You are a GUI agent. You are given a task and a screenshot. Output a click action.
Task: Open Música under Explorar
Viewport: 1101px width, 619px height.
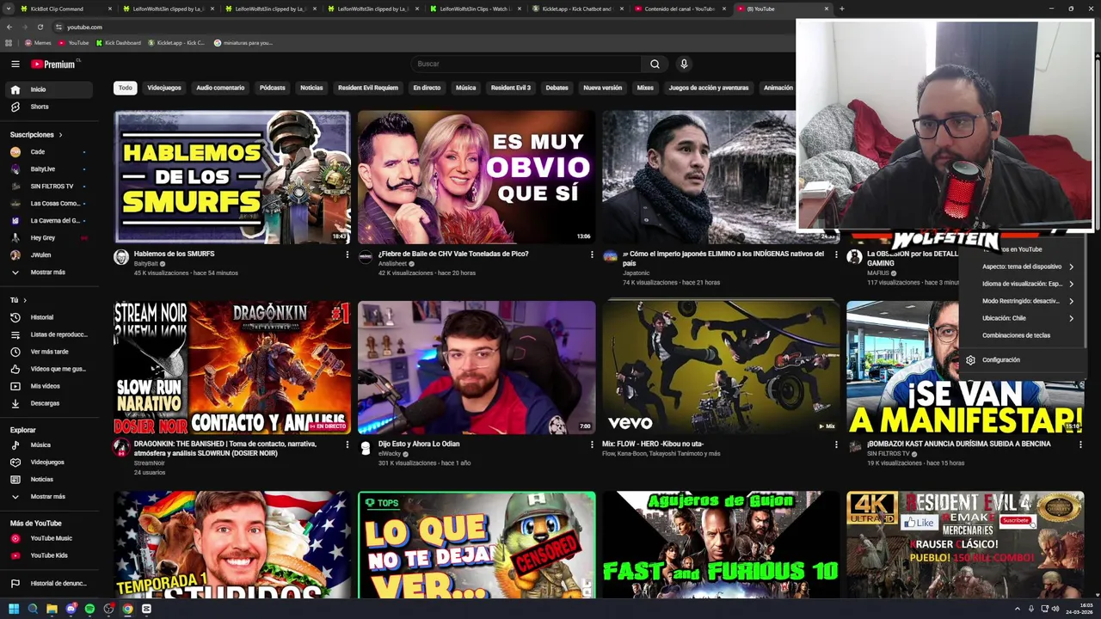(50, 445)
